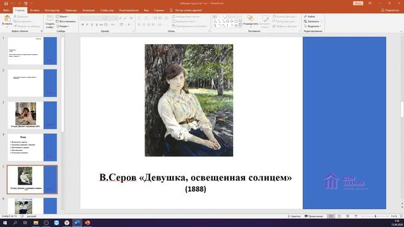Expand the shapes gallery more arrow
The image size is (404, 227).
240,26
